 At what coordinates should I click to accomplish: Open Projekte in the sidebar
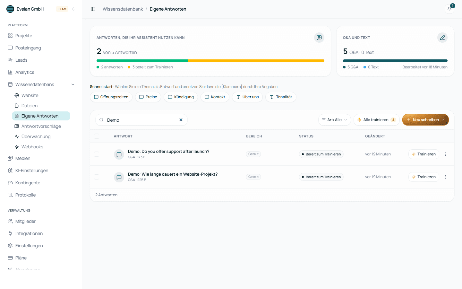[x=41, y=36]
